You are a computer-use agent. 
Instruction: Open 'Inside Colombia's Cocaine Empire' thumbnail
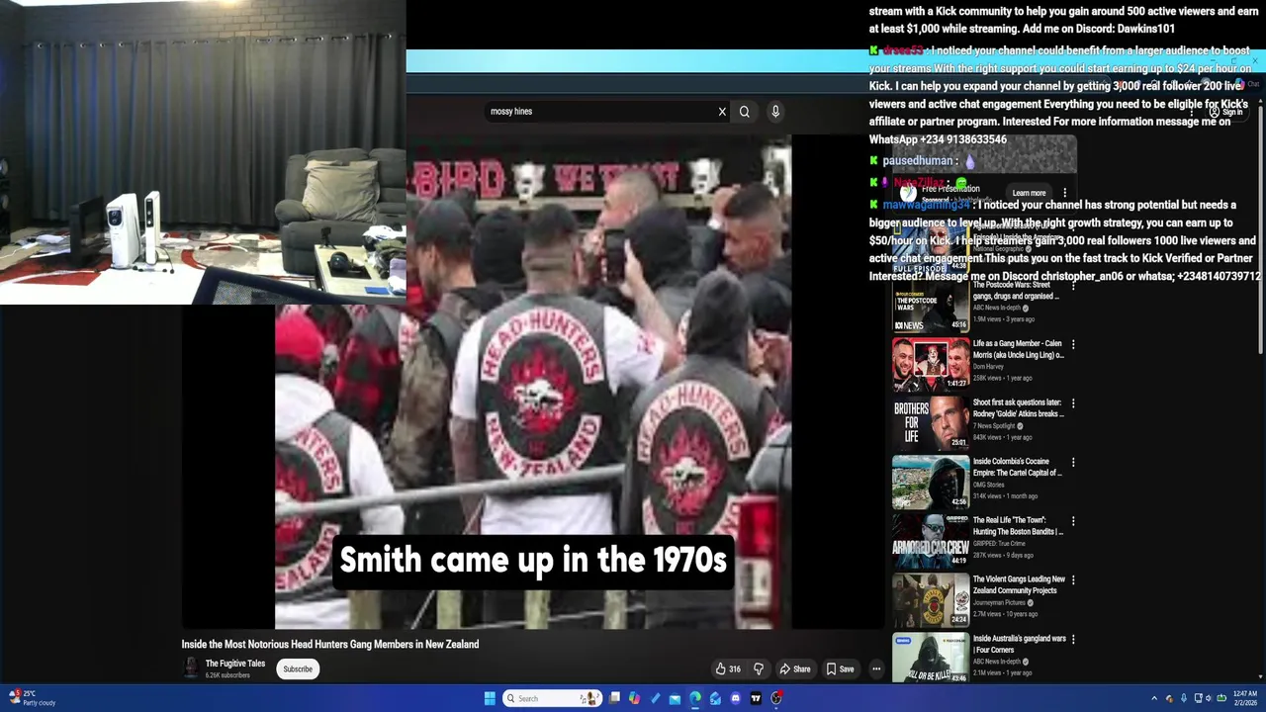tap(931, 484)
